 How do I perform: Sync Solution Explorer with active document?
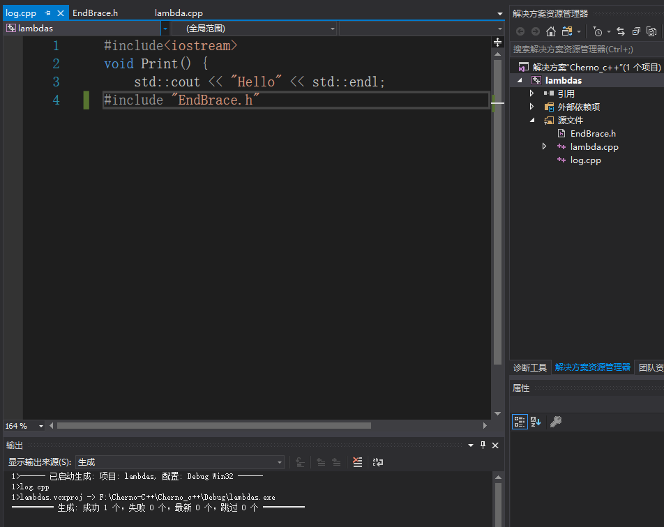tap(620, 31)
